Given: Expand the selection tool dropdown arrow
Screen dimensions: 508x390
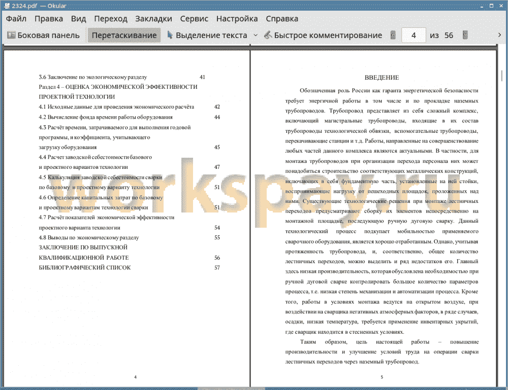Looking at the screenshot, I should 256,36.
